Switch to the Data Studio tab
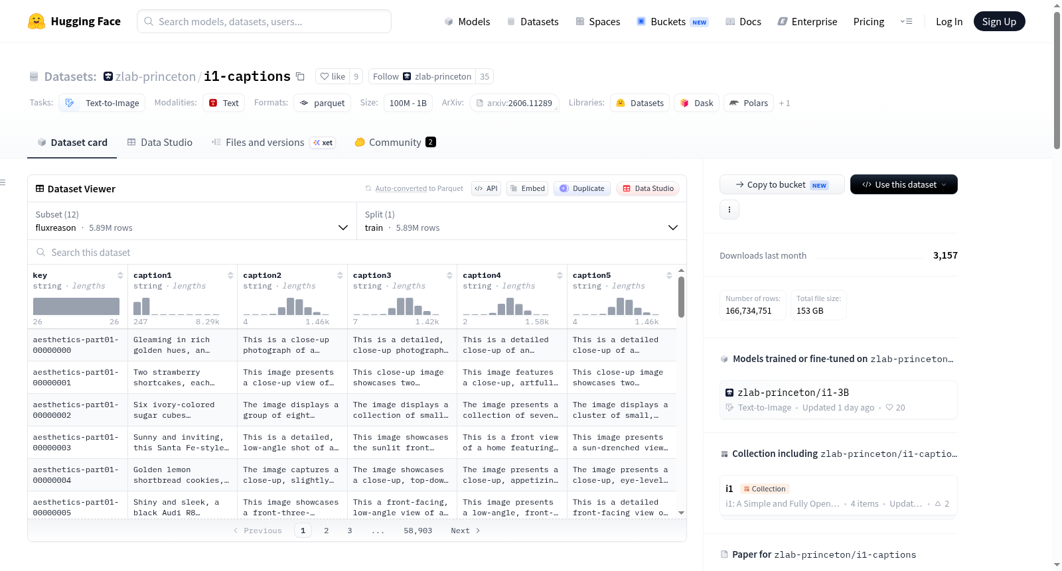This screenshot has height=571, width=1062. coord(160,142)
